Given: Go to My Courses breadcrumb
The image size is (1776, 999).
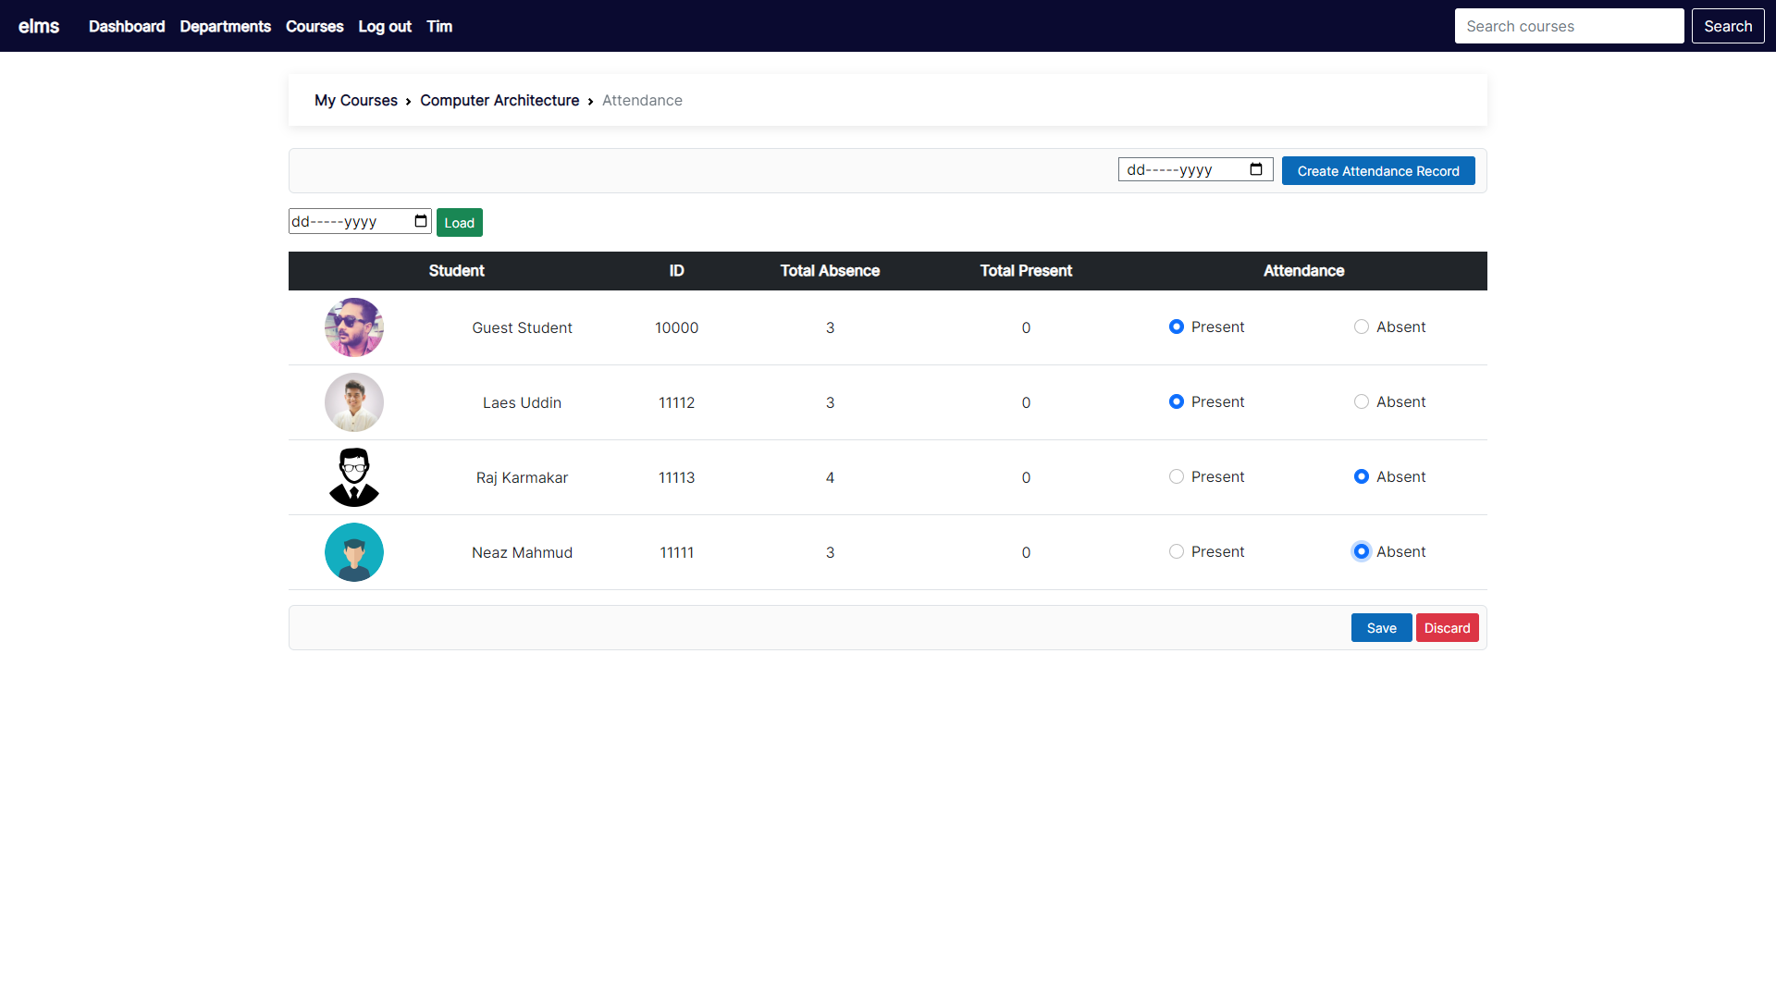Looking at the screenshot, I should coord(356,100).
